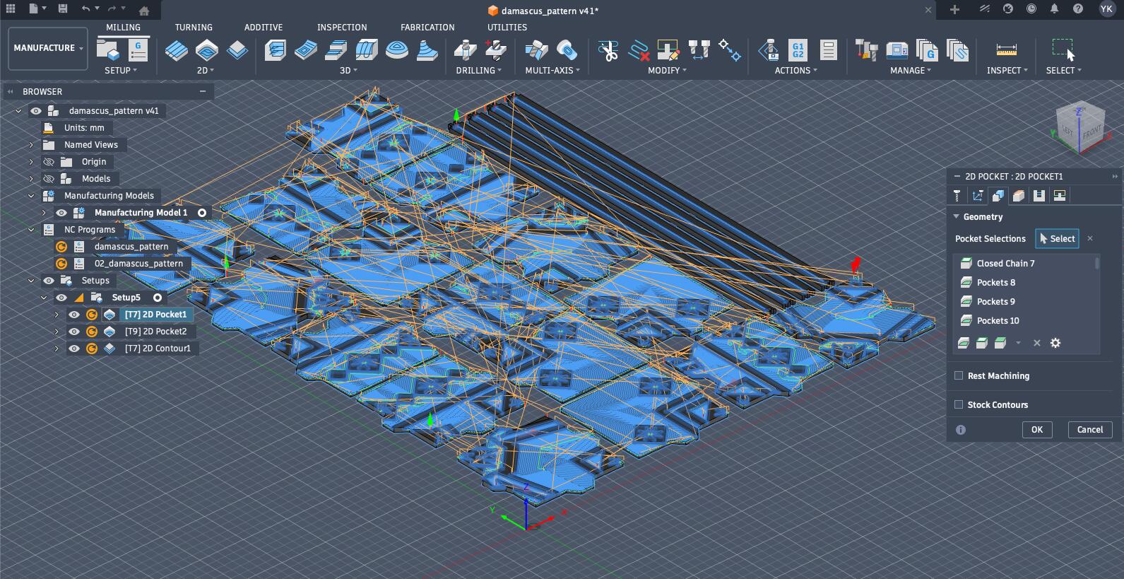The height and width of the screenshot is (579, 1124).
Task: Open the Machine Library icon
Action: (x=897, y=50)
